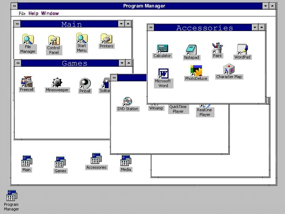Open the Help menu

coord(33,13)
